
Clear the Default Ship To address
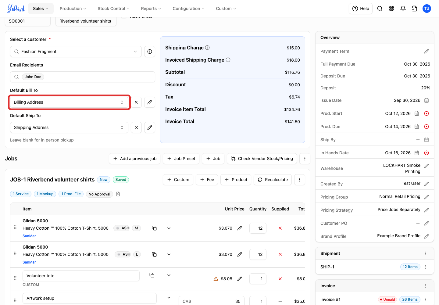pos(136,127)
